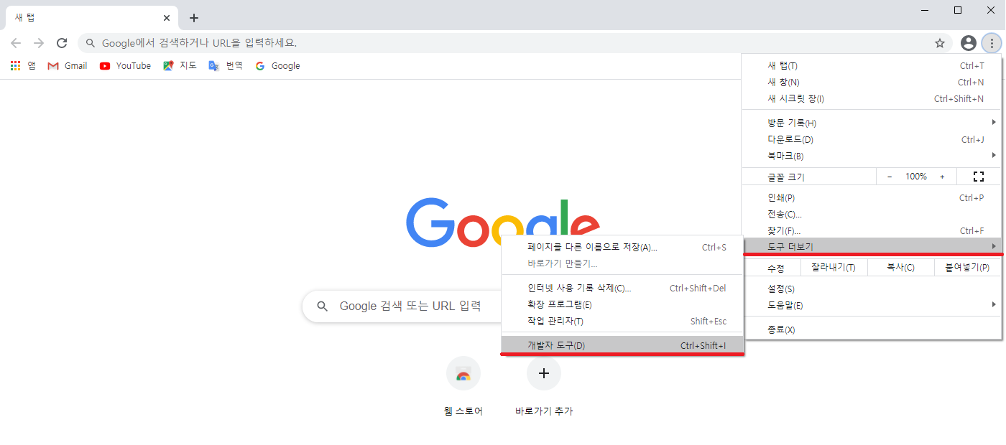The width and height of the screenshot is (1006, 445).
Task: Click the 웹 스토어 shortcut tile
Action: coord(463,387)
